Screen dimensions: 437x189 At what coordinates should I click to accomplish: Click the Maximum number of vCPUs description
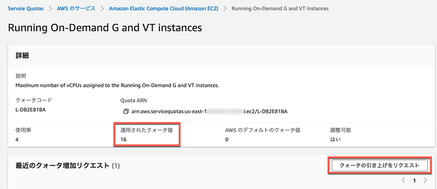[117, 85]
